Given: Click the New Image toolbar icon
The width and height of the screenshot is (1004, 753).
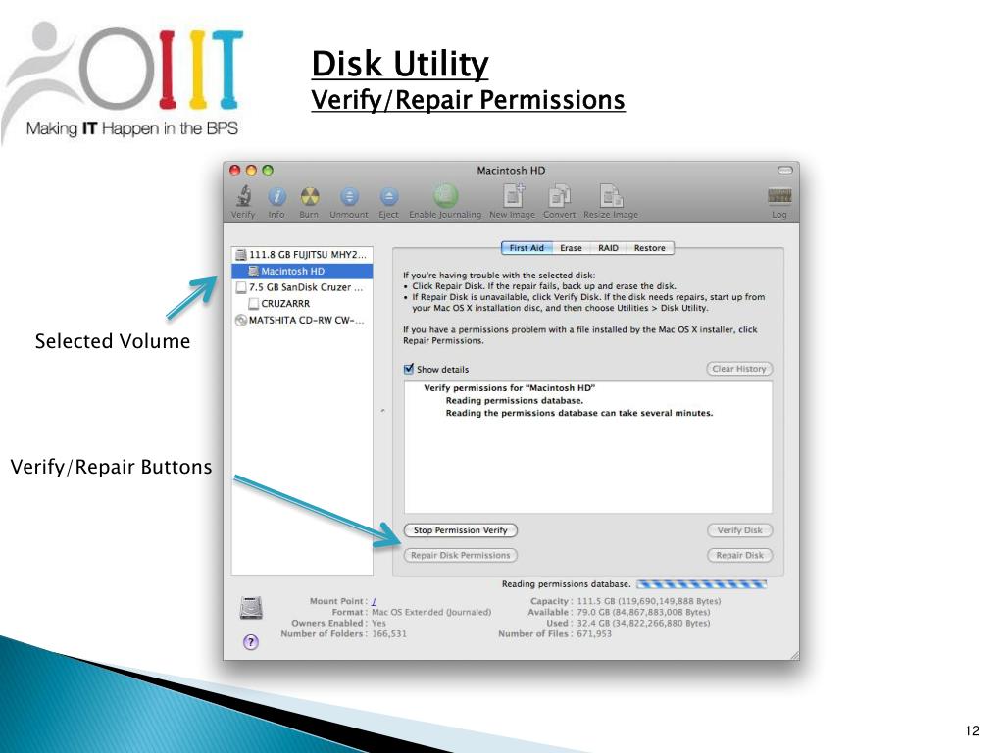Looking at the screenshot, I should coord(513,195).
